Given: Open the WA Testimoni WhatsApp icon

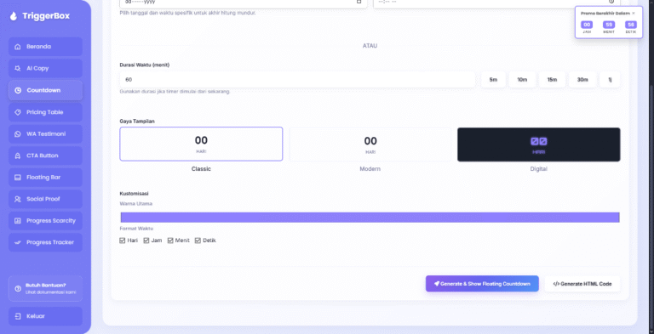Looking at the screenshot, I should (18, 134).
